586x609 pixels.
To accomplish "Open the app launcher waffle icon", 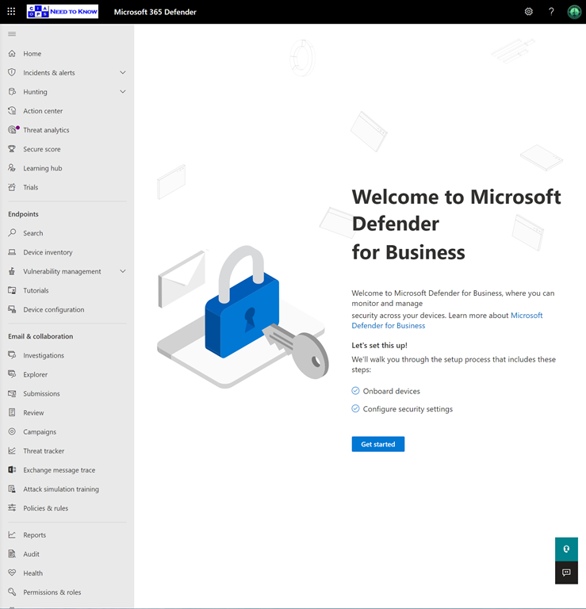I will (x=11, y=12).
